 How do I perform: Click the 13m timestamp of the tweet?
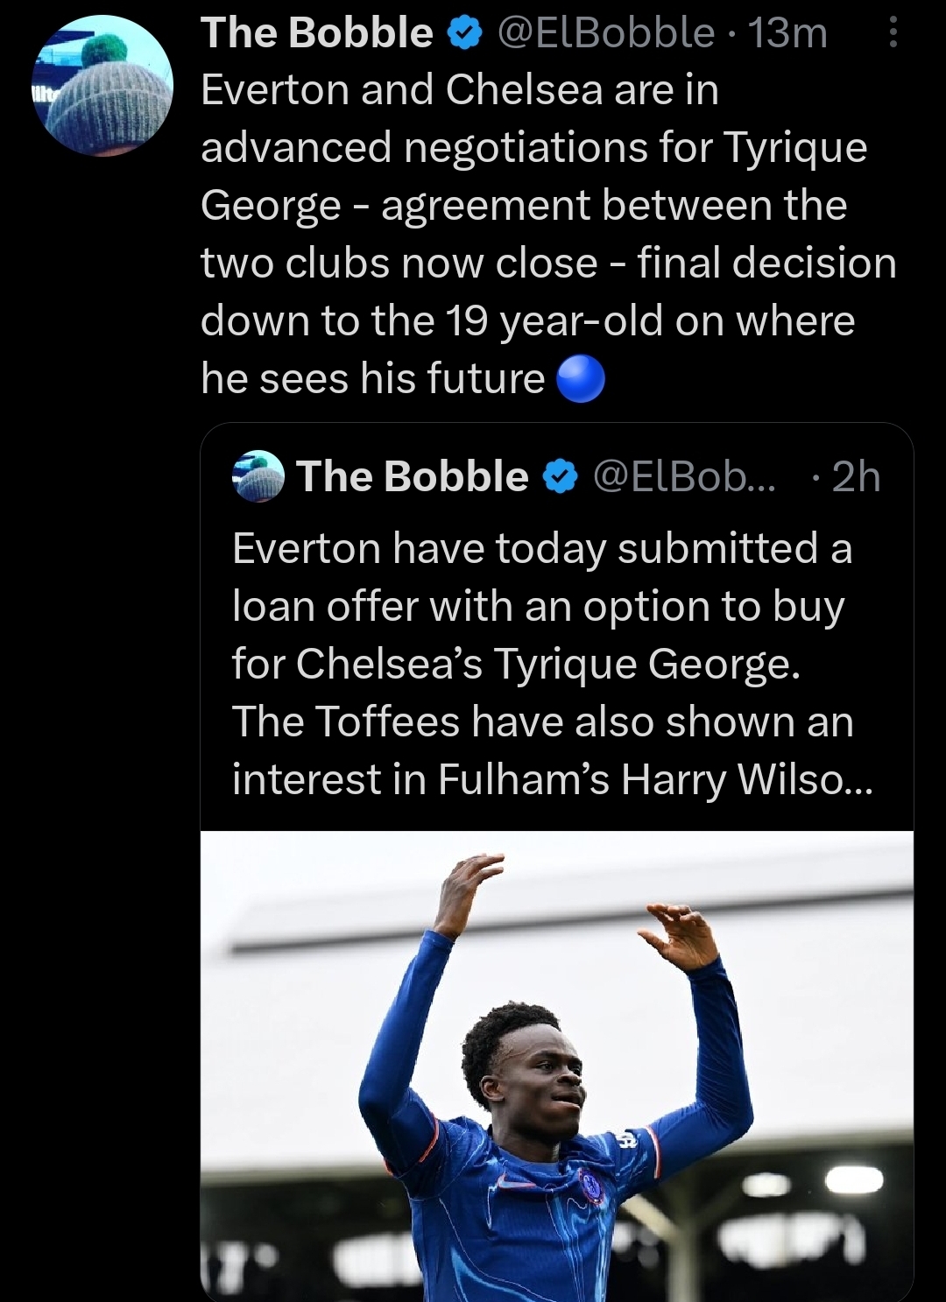click(788, 33)
